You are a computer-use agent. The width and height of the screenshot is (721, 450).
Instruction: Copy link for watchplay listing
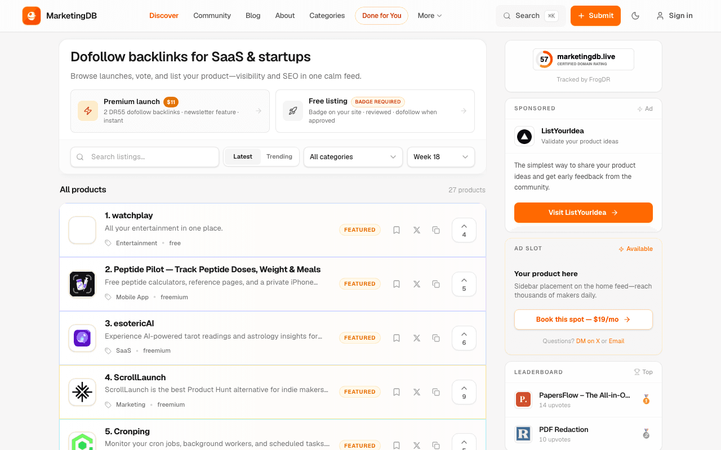coord(436,230)
